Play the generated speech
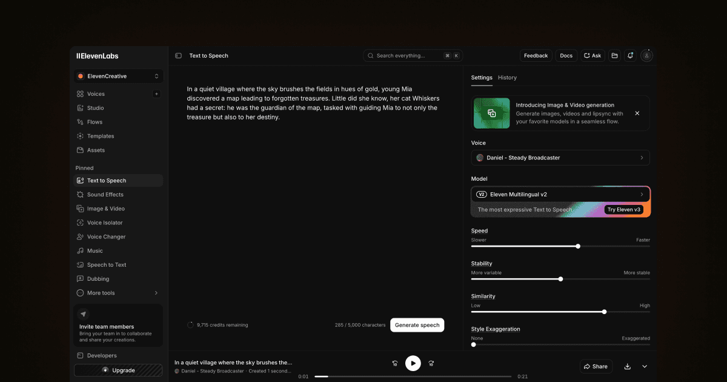This screenshot has width=727, height=382. coord(413,363)
